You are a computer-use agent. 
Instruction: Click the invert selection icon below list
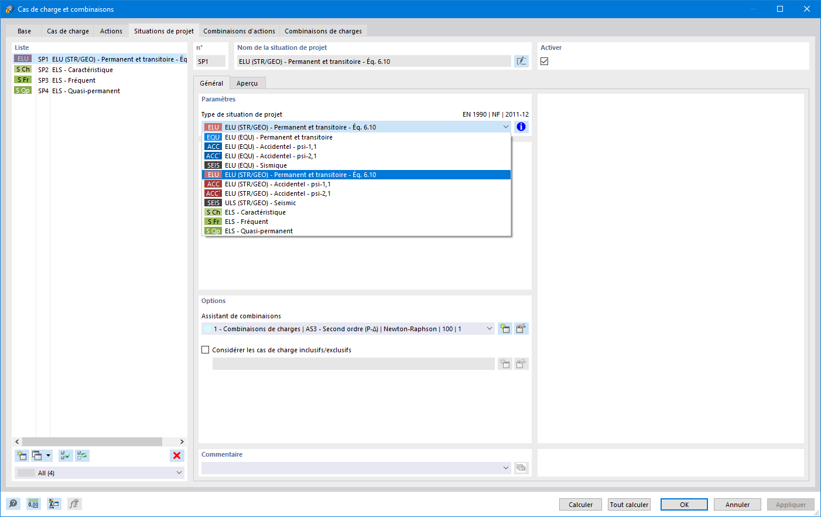click(82, 455)
